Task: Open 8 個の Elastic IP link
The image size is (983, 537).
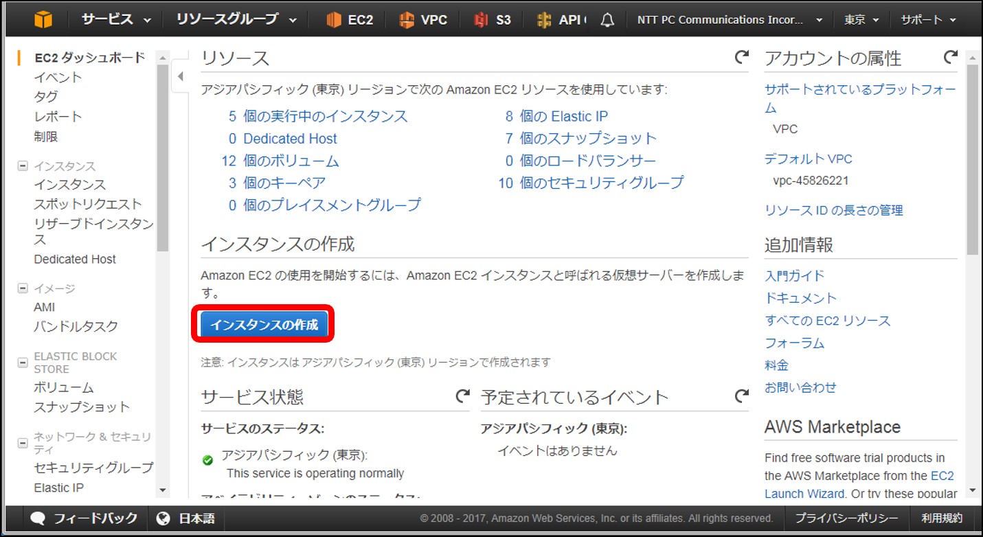Action: (x=556, y=117)
